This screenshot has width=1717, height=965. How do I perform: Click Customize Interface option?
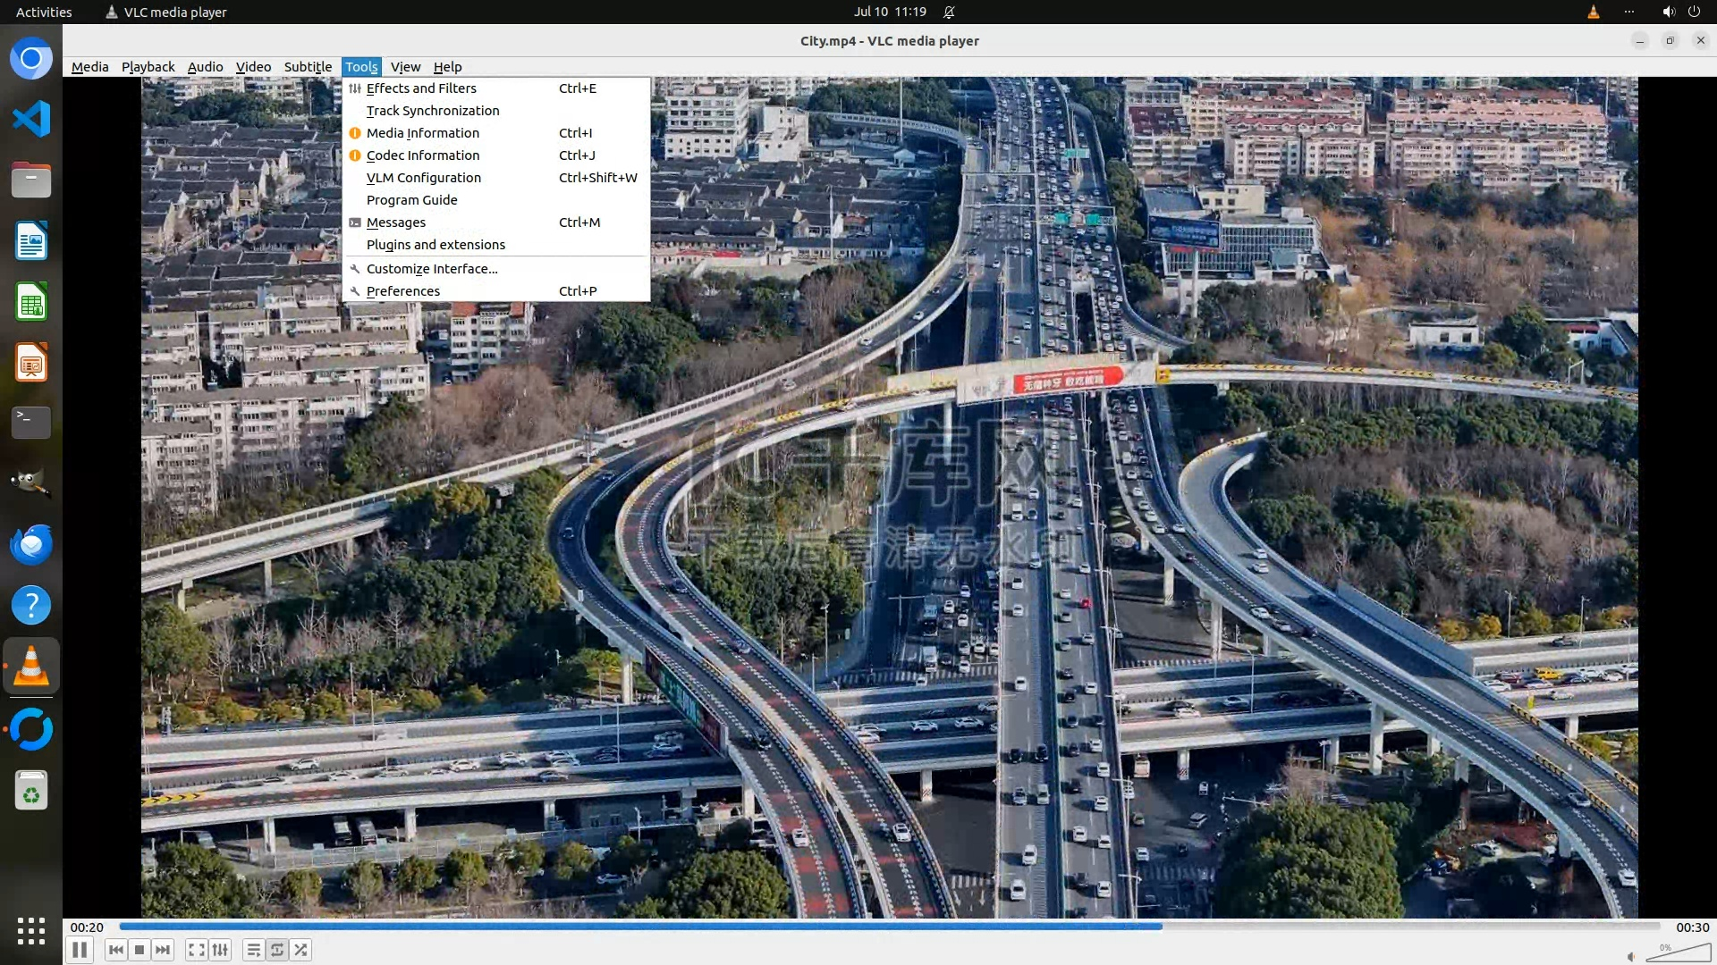pyautogui.click(x=431, y=269)
